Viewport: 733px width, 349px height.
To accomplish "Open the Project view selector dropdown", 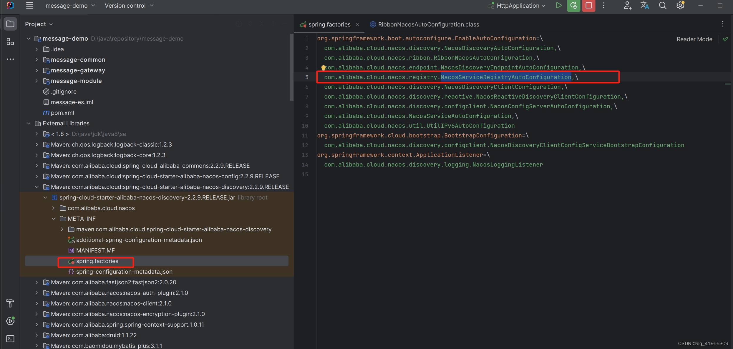I will pyautogui.click(x=39, y=24).
